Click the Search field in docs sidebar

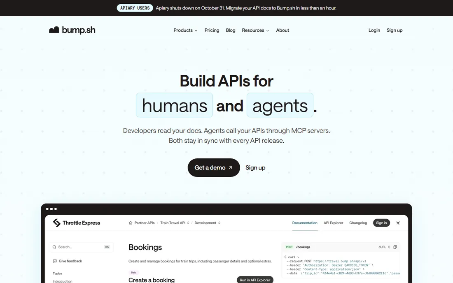[81, 247]
